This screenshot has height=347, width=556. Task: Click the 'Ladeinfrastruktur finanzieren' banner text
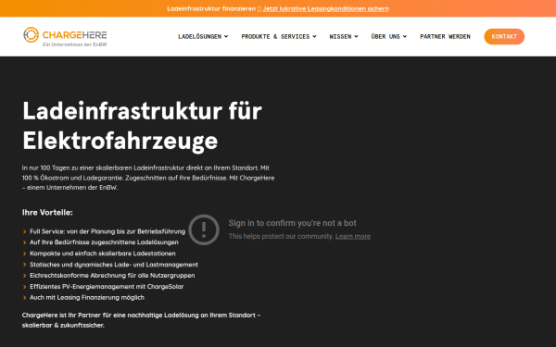(211, 8)
